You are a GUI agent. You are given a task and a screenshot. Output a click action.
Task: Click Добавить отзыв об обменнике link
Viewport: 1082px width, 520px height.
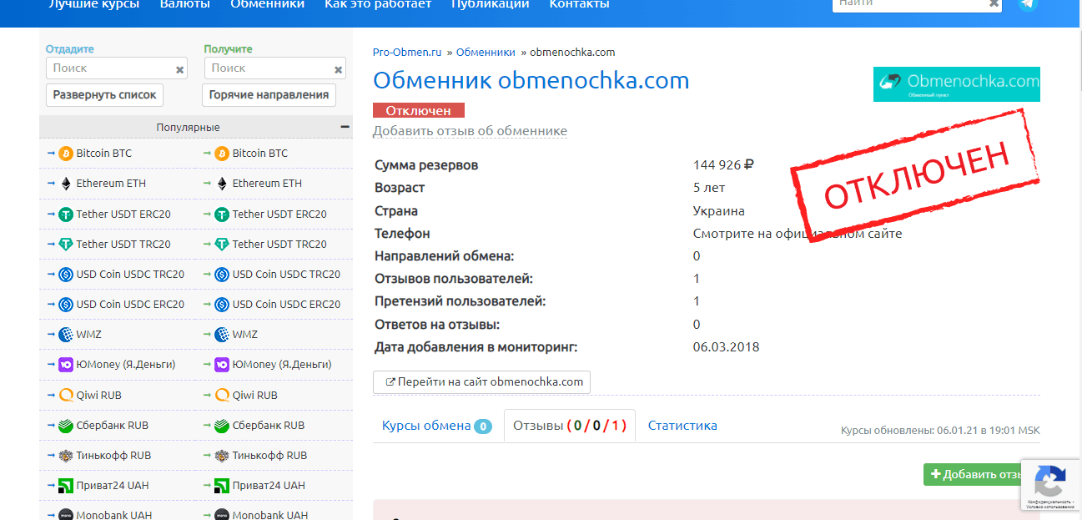point(470,131)
